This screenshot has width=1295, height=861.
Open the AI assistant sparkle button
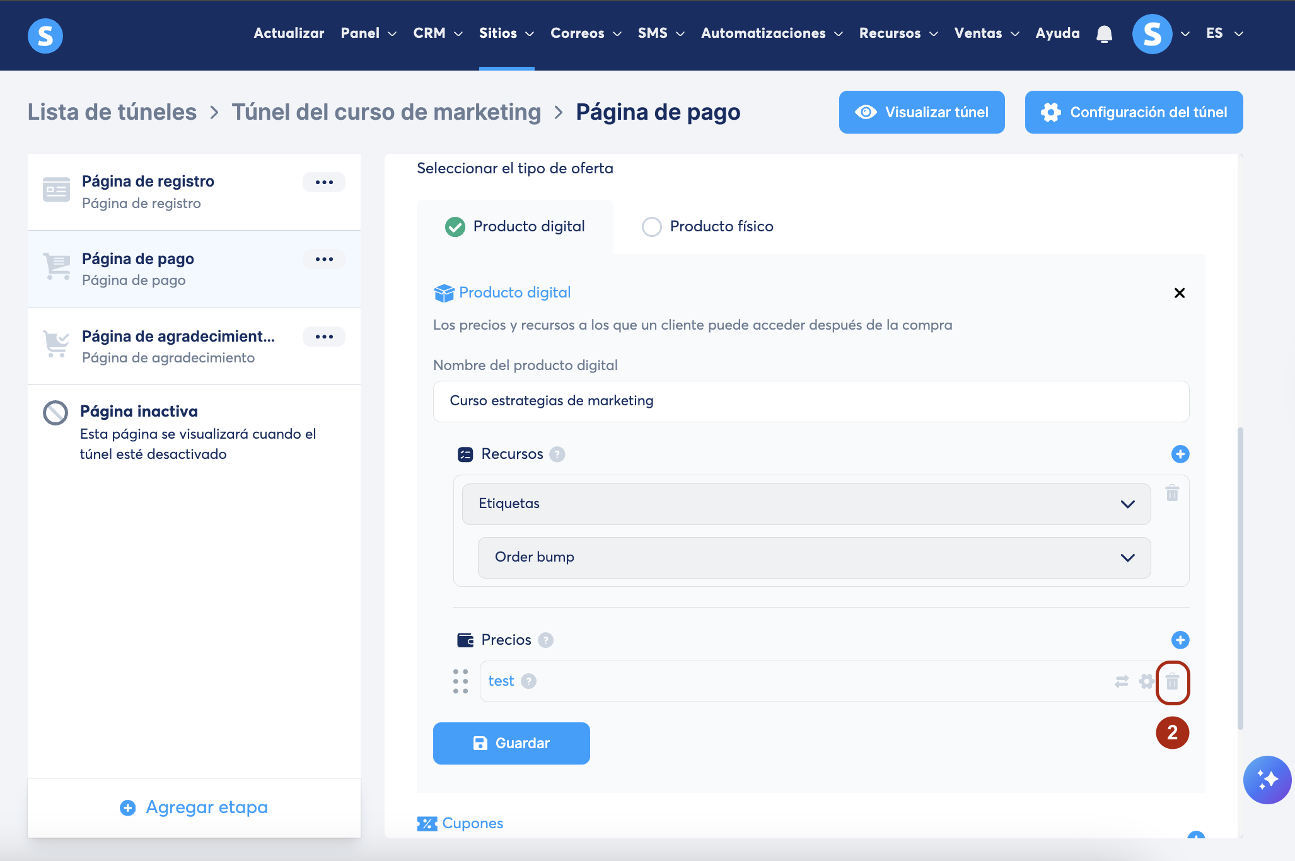coord(1267,780)
